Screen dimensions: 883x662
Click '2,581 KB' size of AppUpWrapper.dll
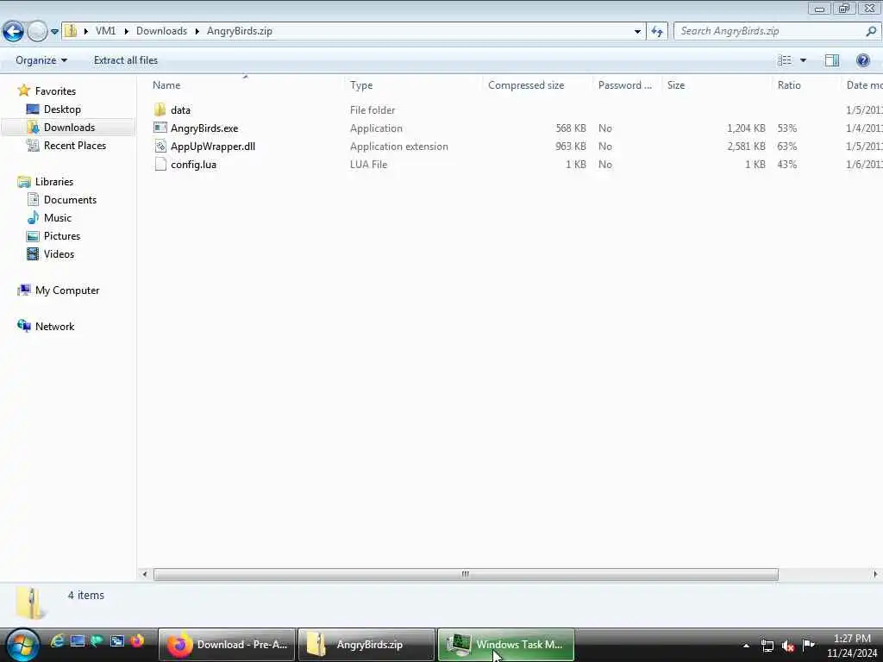(x=746, y=147)
